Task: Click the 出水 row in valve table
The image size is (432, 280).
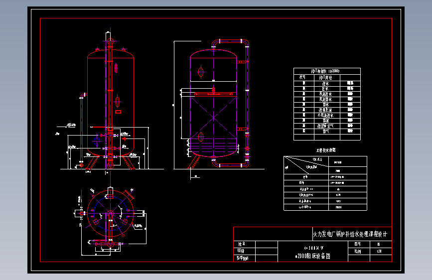Action: click(x=327, y=89)
